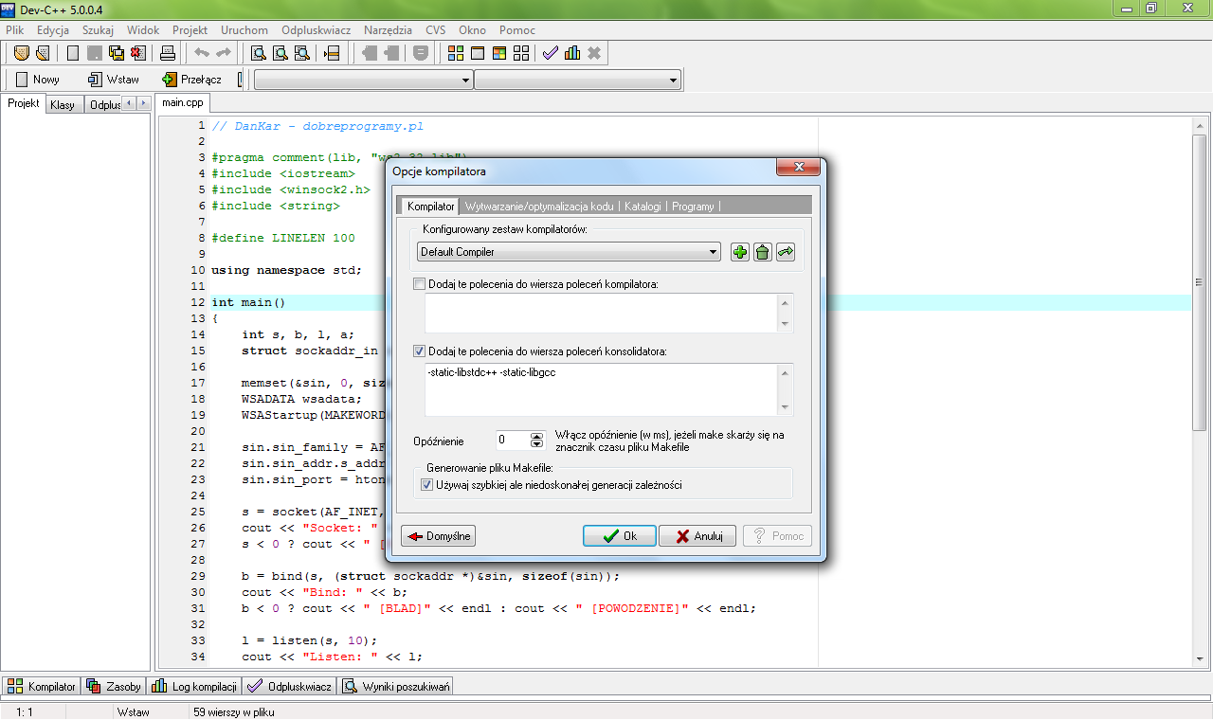Click the Save All disks toolbar icon
The height and width of the screenshot is (720, 1213).
117,53
